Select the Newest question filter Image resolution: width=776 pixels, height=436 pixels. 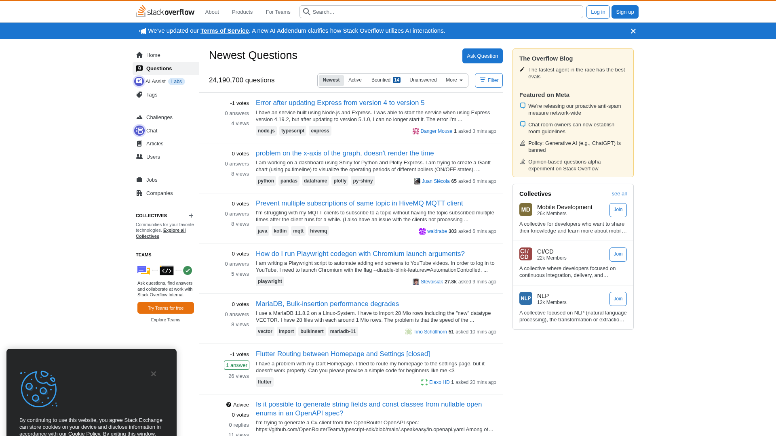331,80
